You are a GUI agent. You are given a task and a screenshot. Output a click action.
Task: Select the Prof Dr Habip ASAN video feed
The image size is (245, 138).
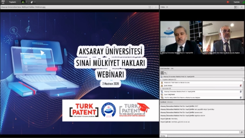click(223, 38)
